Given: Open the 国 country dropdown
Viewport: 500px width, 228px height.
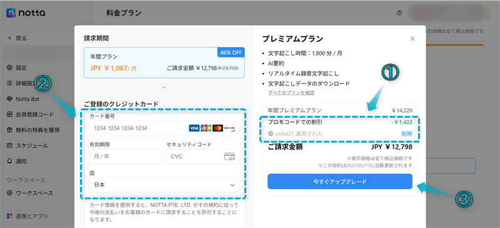Looking at the screenshot, I should click(164, 185).
